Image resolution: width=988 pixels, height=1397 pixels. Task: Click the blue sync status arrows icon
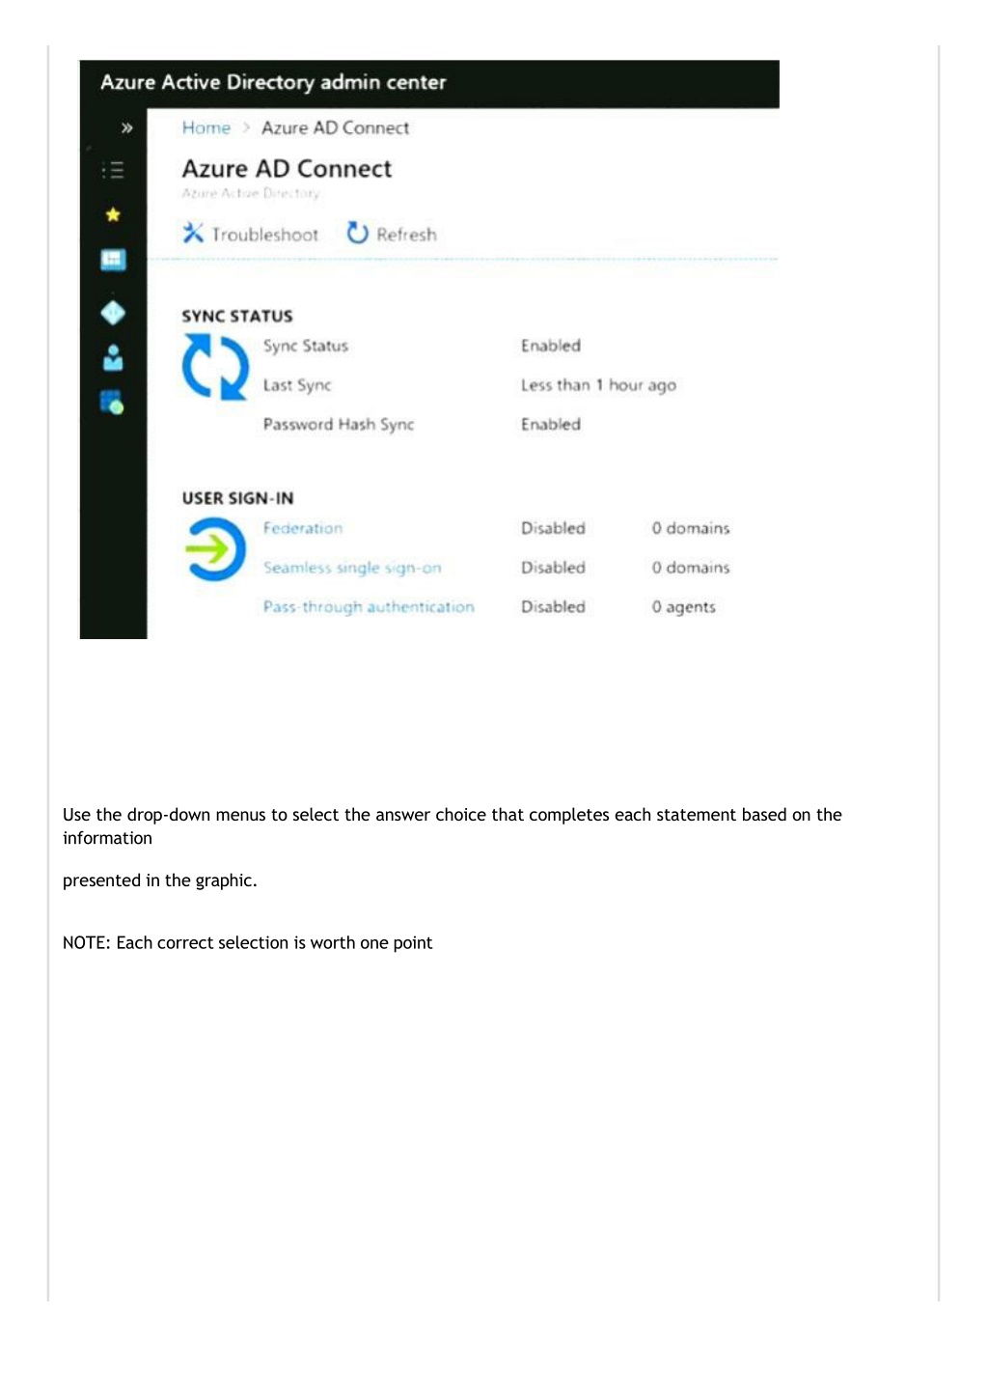[x=215, y=367]
